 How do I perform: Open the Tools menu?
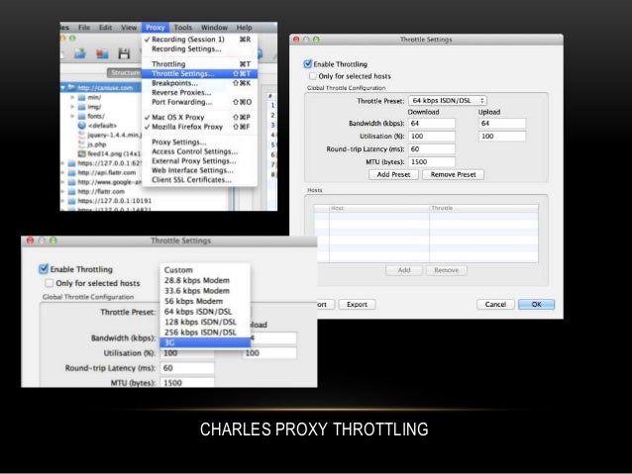[x=183, y=28]
